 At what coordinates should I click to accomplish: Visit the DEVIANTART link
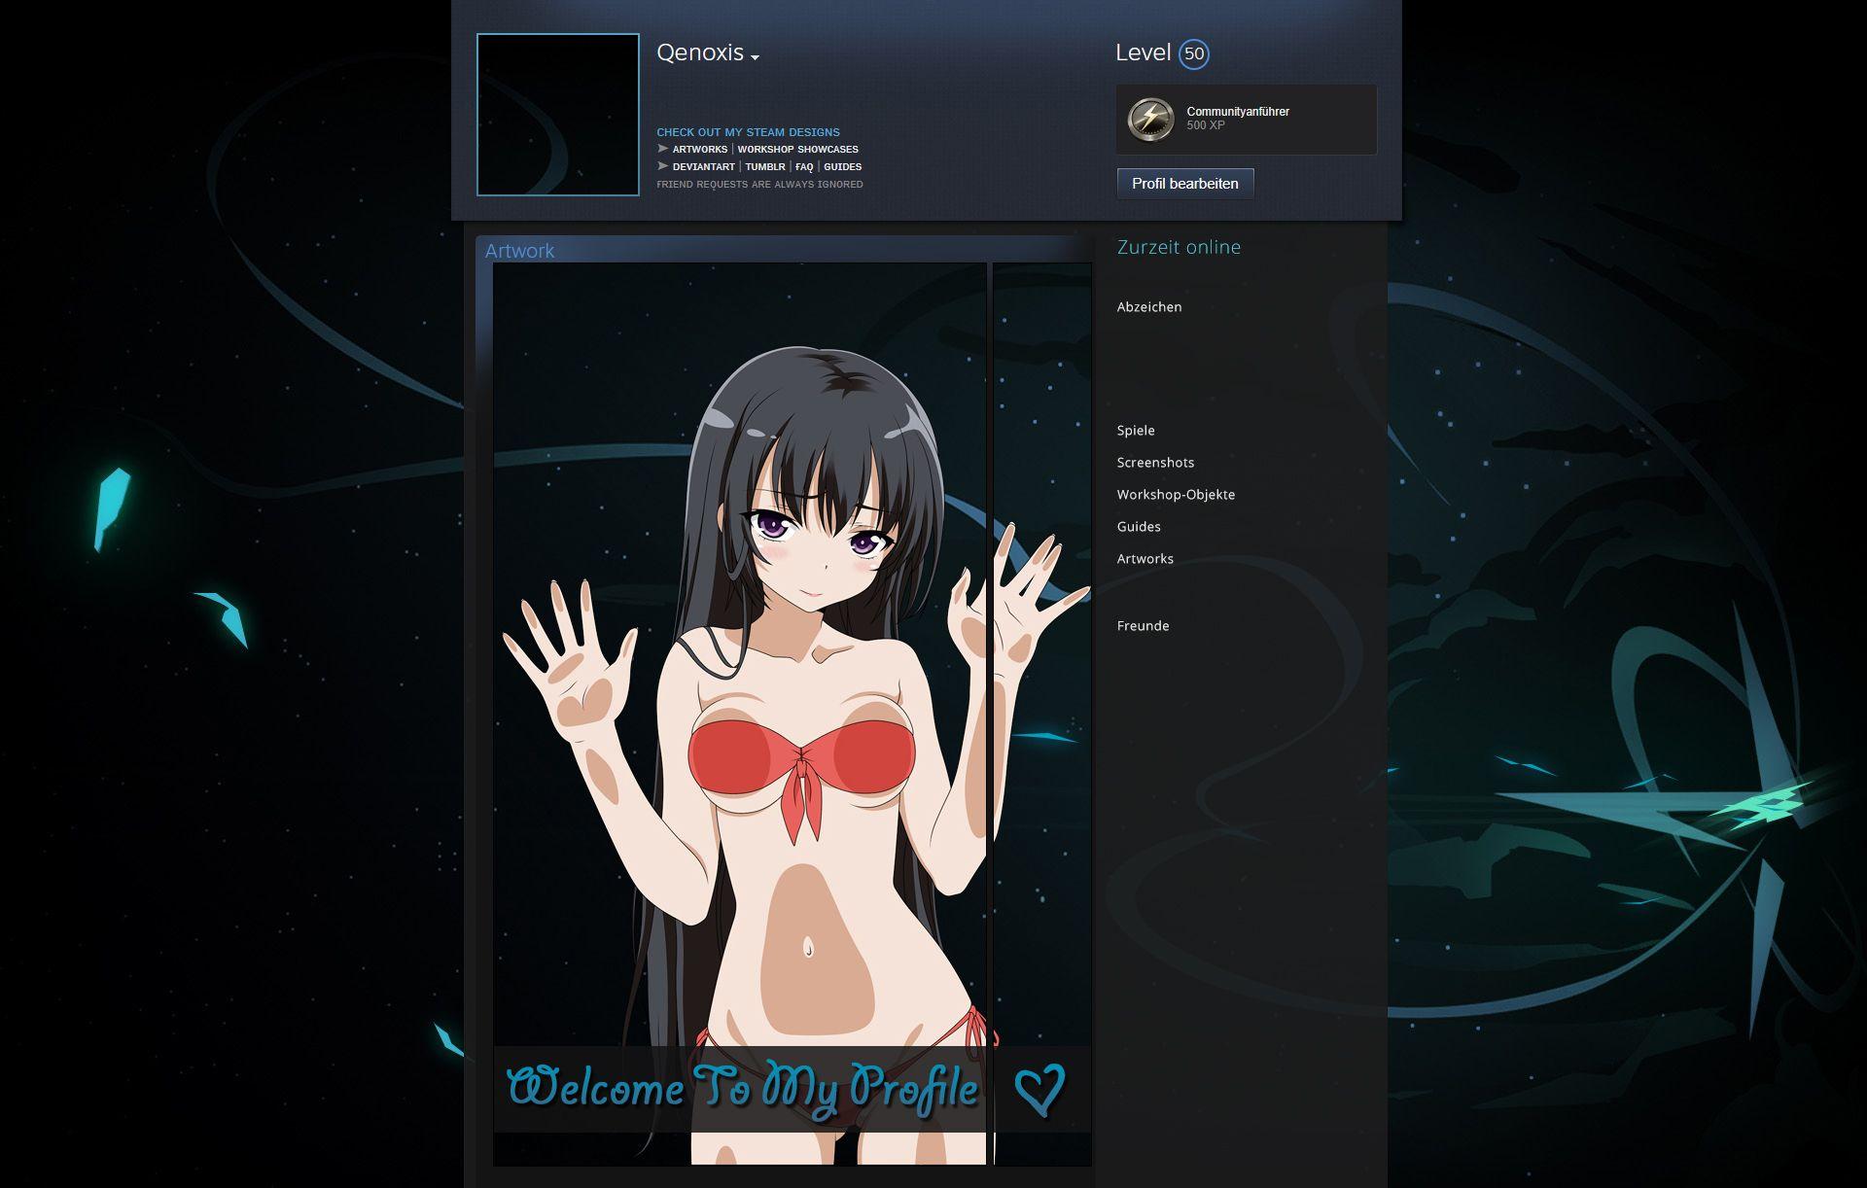point(703,167)
